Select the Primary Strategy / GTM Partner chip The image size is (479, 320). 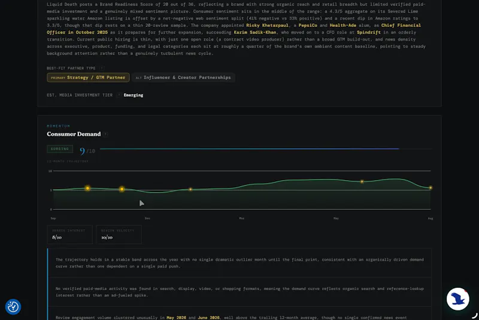click(x=88, y=78)
